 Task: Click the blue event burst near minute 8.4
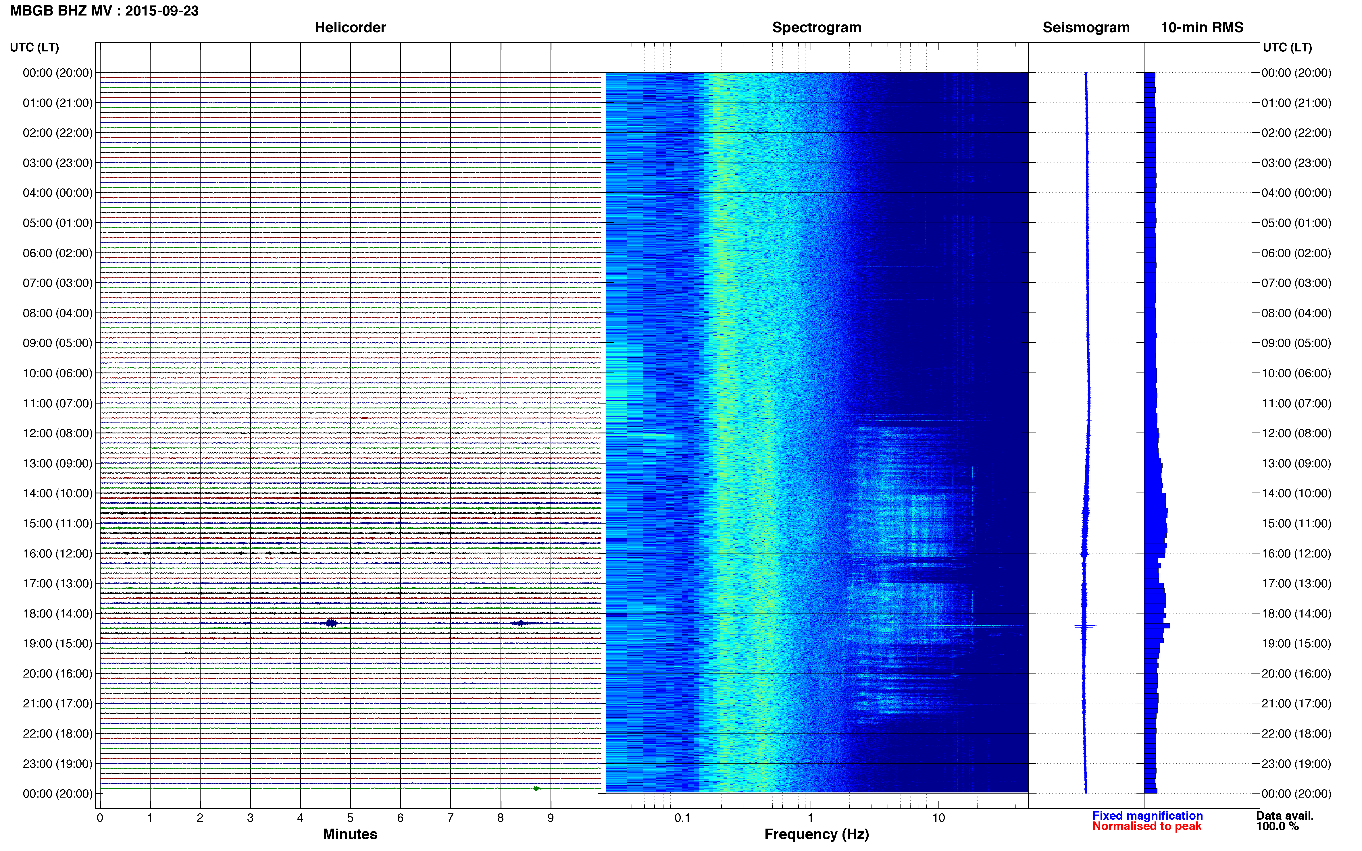520,623
